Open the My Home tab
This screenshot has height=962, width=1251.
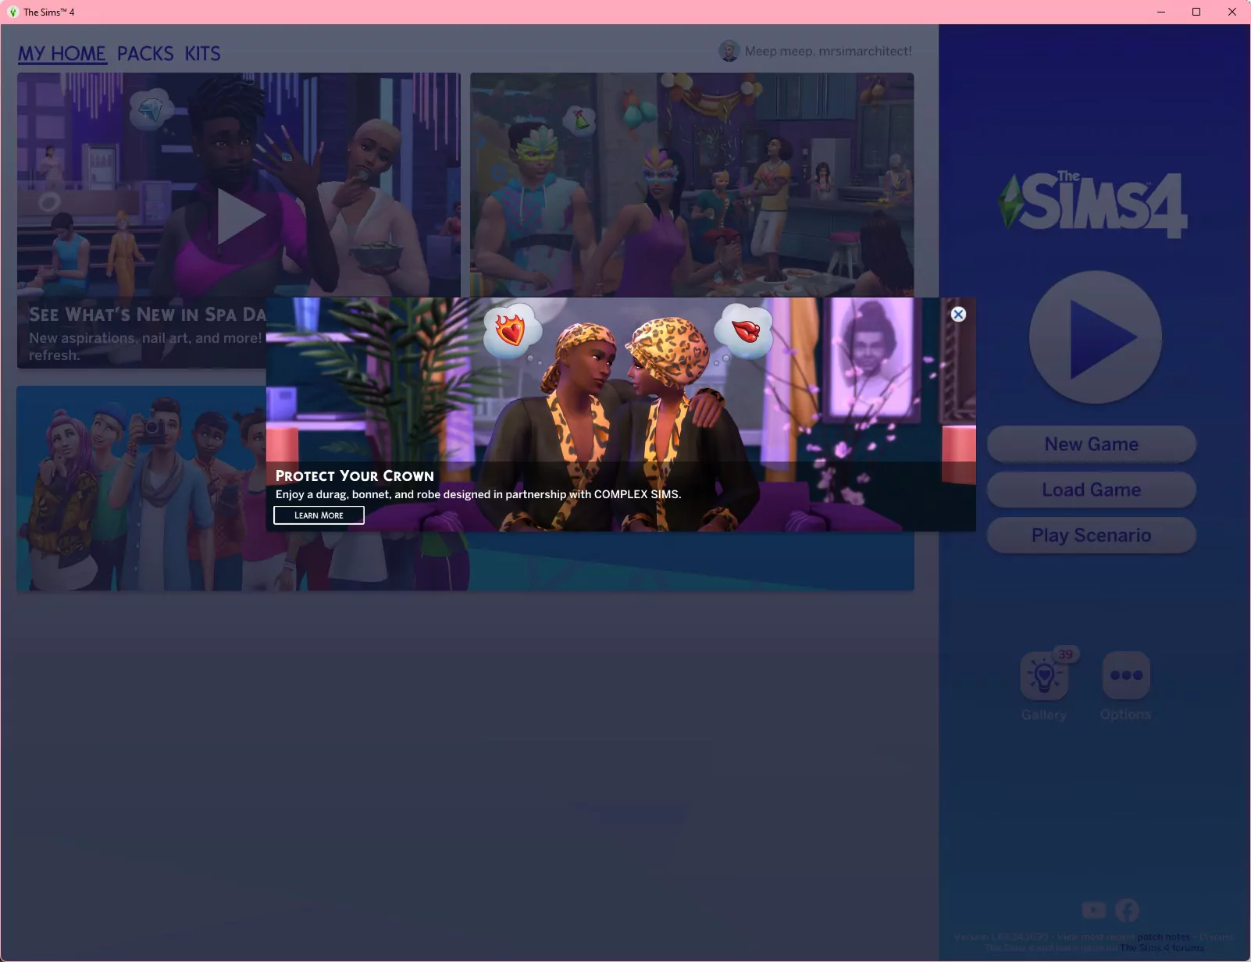[x=62, y=53]
